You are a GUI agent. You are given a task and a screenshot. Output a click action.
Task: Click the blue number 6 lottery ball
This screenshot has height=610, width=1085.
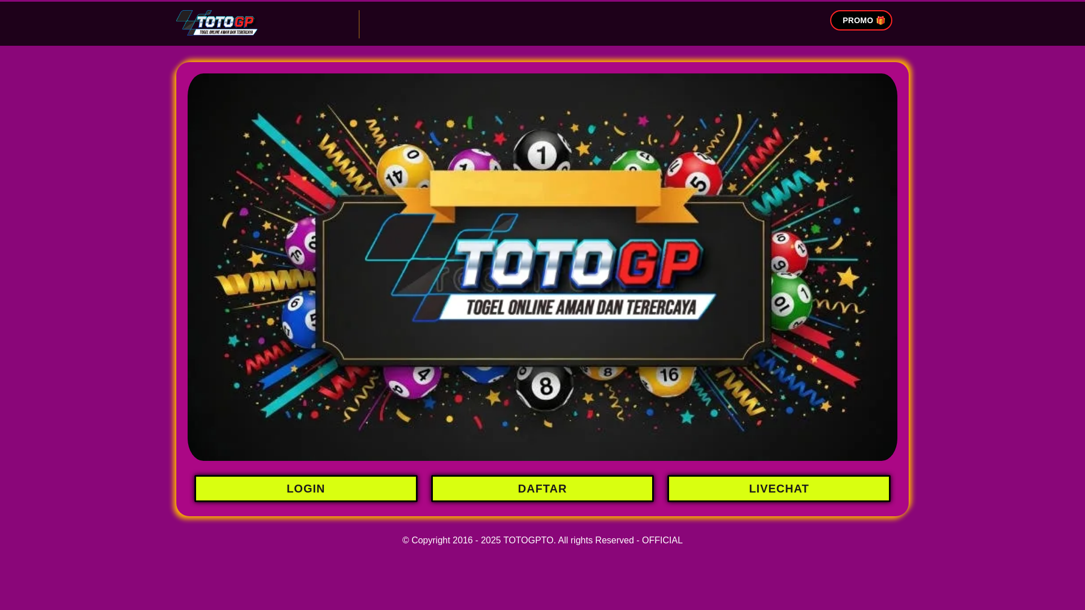(x=301, y=320)
